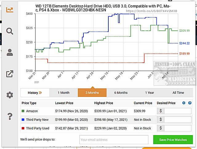Image resolution: width=197 pixels, height=149 pixels.
Task: Click the Third Party New desired price field
Action: tap(180, 120)
